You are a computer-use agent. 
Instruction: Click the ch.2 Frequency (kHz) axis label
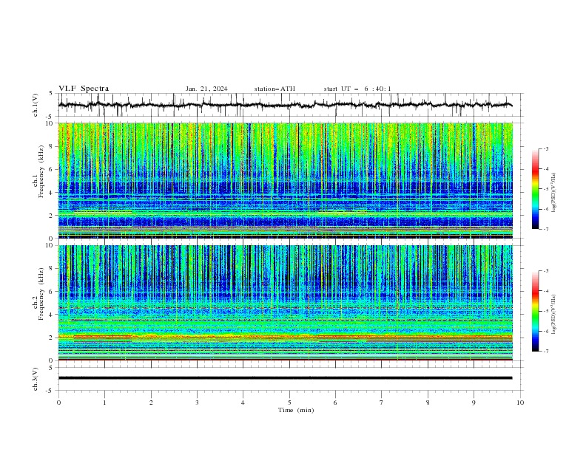point(38,294)
